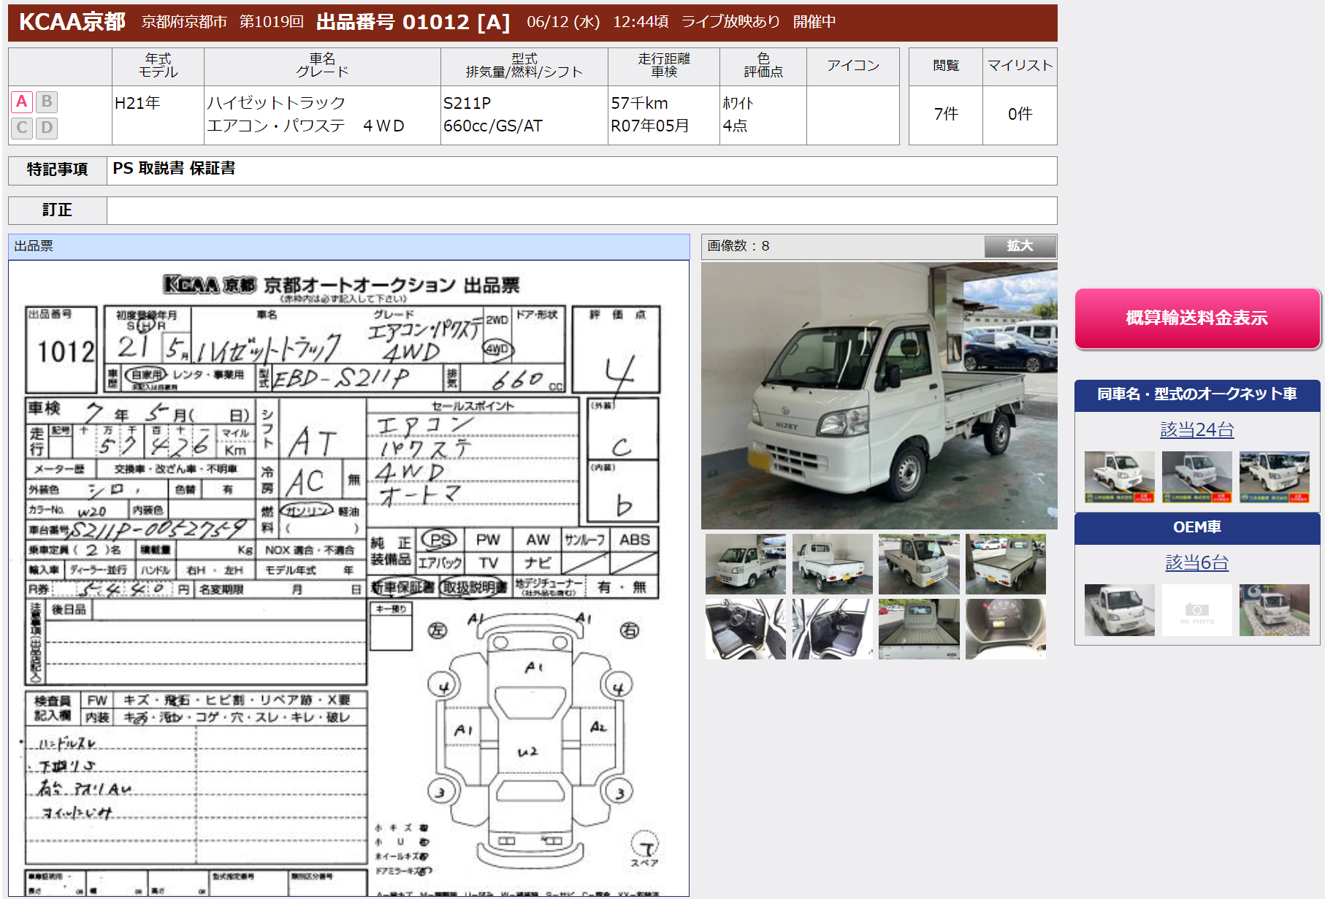Open the auction sheet image
The image size is (1325, 899).
click(x=349, y=578)
